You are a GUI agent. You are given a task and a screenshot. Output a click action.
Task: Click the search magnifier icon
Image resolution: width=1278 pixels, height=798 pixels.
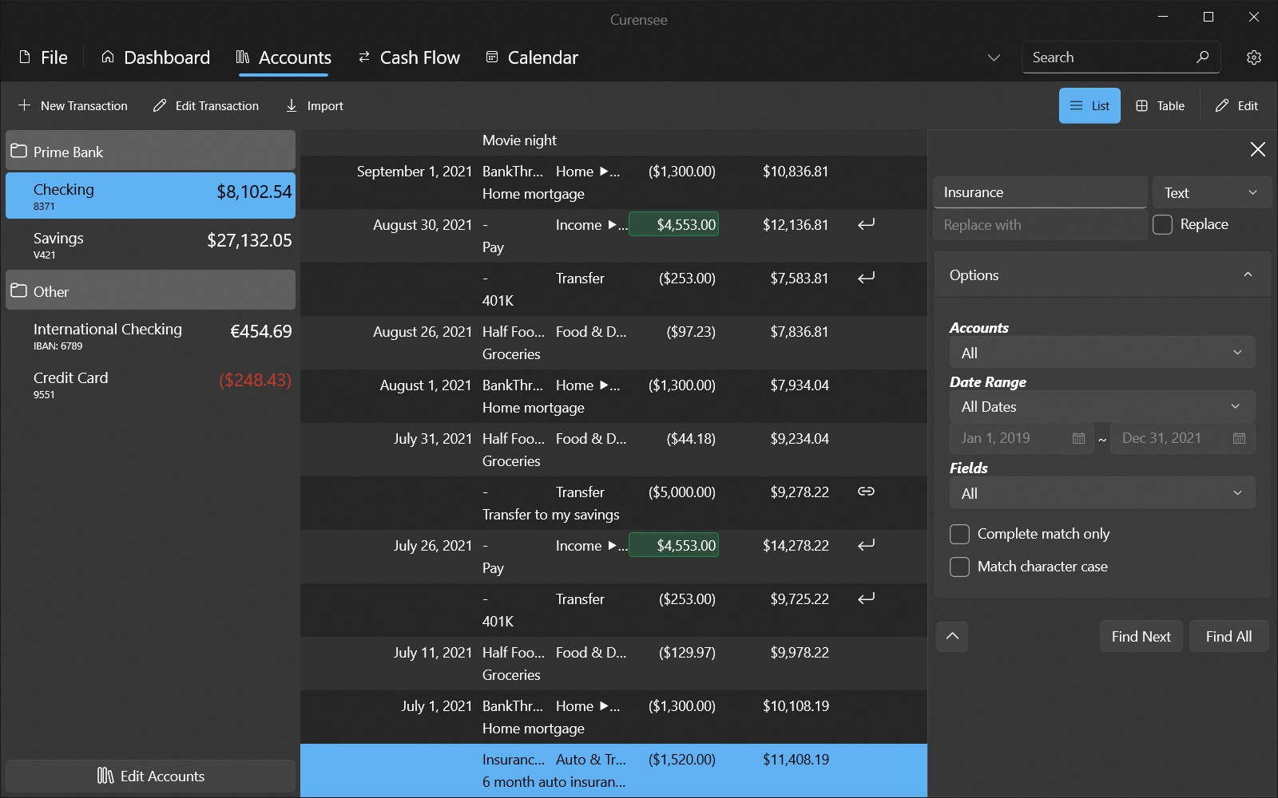click(1202, 57)
